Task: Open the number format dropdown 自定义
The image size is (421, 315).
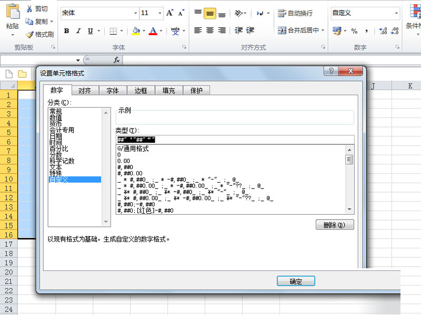Action: [x=396, y=13]
